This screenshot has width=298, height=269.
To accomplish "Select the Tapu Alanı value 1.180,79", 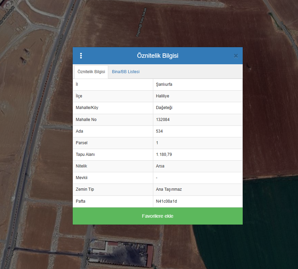I will (x=164, y=154).
